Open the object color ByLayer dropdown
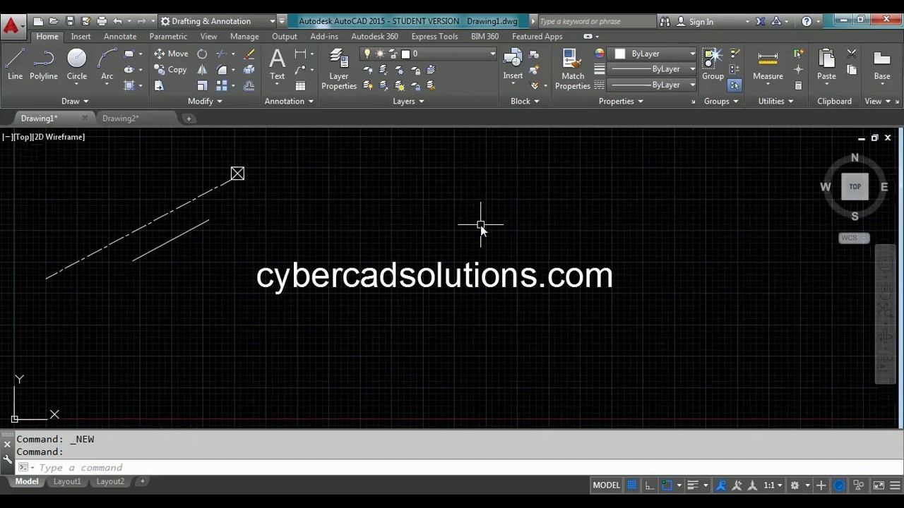 (x=654, y=54)
